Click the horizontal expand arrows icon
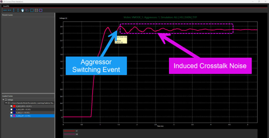This screenshot has width=269, height=138. 5,10
